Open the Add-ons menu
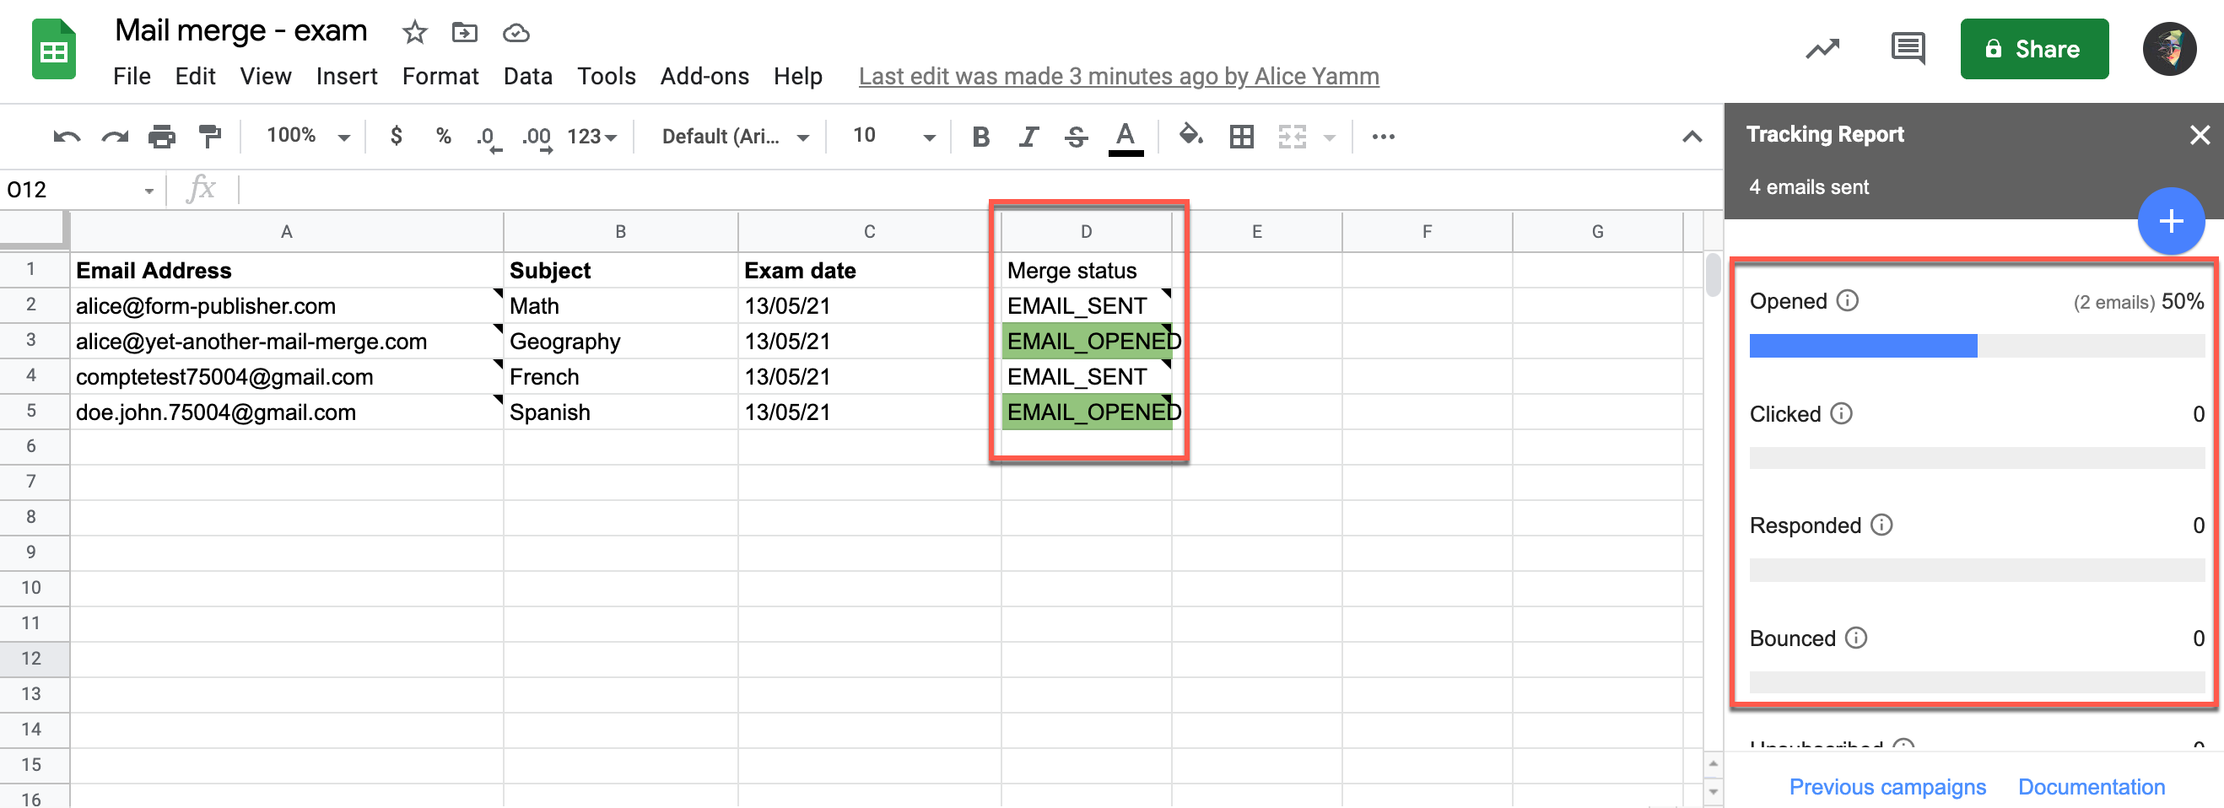This screenshot has height=808, width=2224. point(704,76)
